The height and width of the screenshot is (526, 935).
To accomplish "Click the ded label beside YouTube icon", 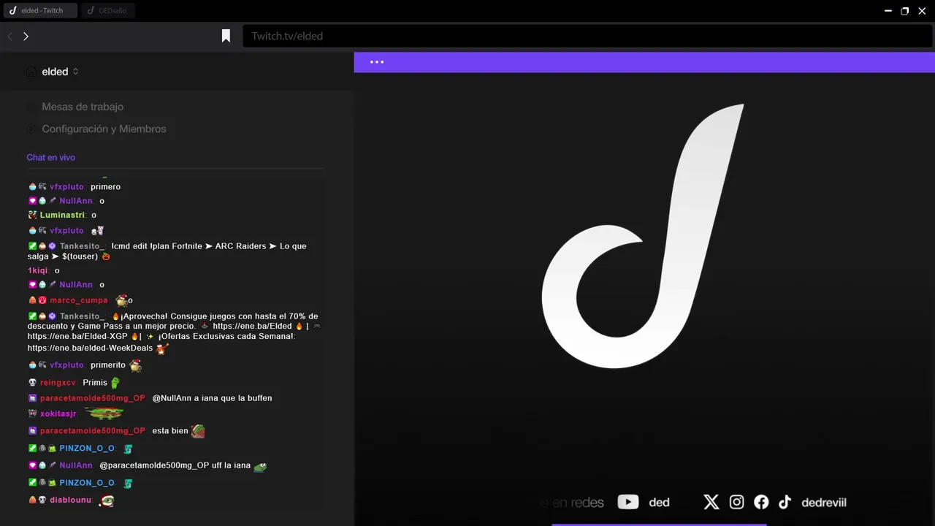I will click(659, 503).
